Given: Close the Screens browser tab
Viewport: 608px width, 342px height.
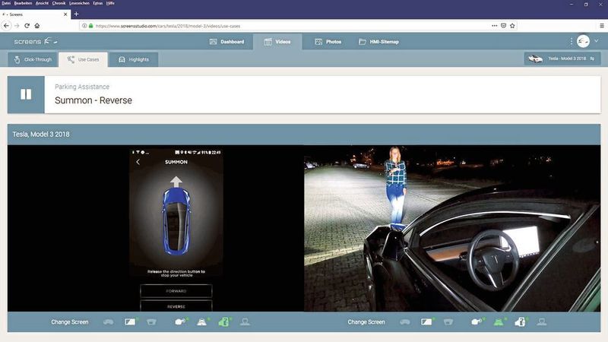Looking at the screenshot, I should (65, 14).
